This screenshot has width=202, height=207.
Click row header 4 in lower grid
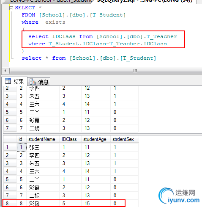coord(10,171)
